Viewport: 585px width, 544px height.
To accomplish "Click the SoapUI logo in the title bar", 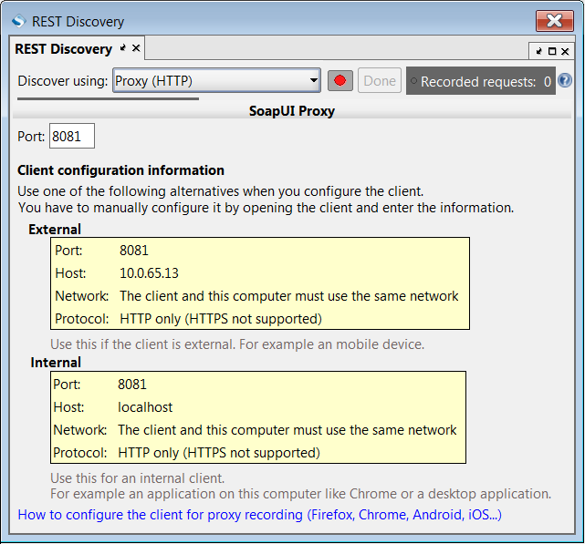I will coord(18,21).
